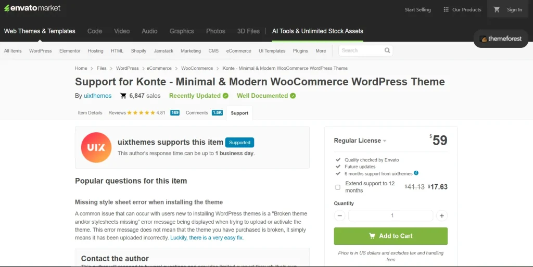The width and height of the screenshot is (533, 267).
Task: Open the shopping cart icon
Action: (x=497, y=9)
